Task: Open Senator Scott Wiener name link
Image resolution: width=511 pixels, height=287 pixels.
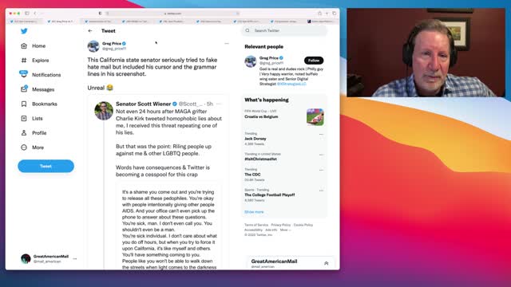Action: point(144,104)
